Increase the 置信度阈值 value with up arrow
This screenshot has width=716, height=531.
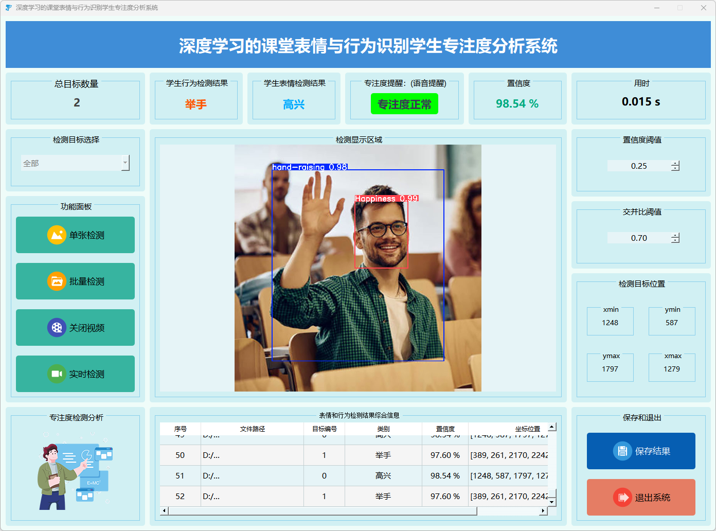675,163
